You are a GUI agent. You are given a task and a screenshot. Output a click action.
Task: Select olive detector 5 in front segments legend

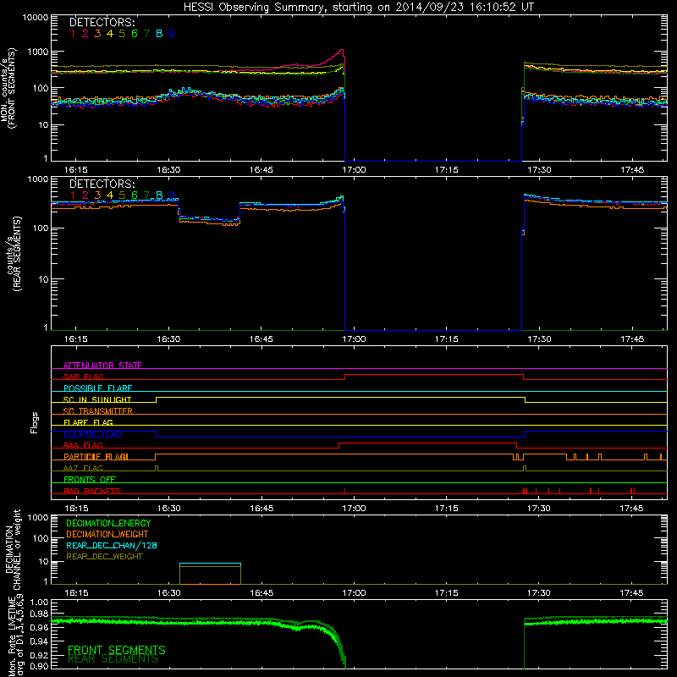[122, 34]
